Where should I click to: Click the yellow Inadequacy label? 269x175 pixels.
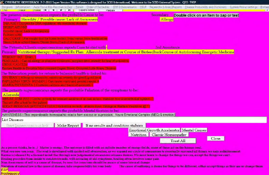(x=10, y=173)
